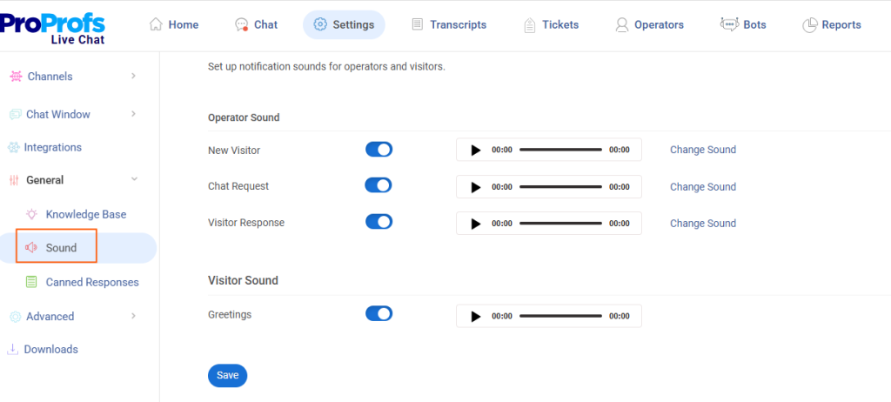This screenshot has width=891, height=402.
Task: Disable the New Visitor sound toggle
Action: pos(379,150)
